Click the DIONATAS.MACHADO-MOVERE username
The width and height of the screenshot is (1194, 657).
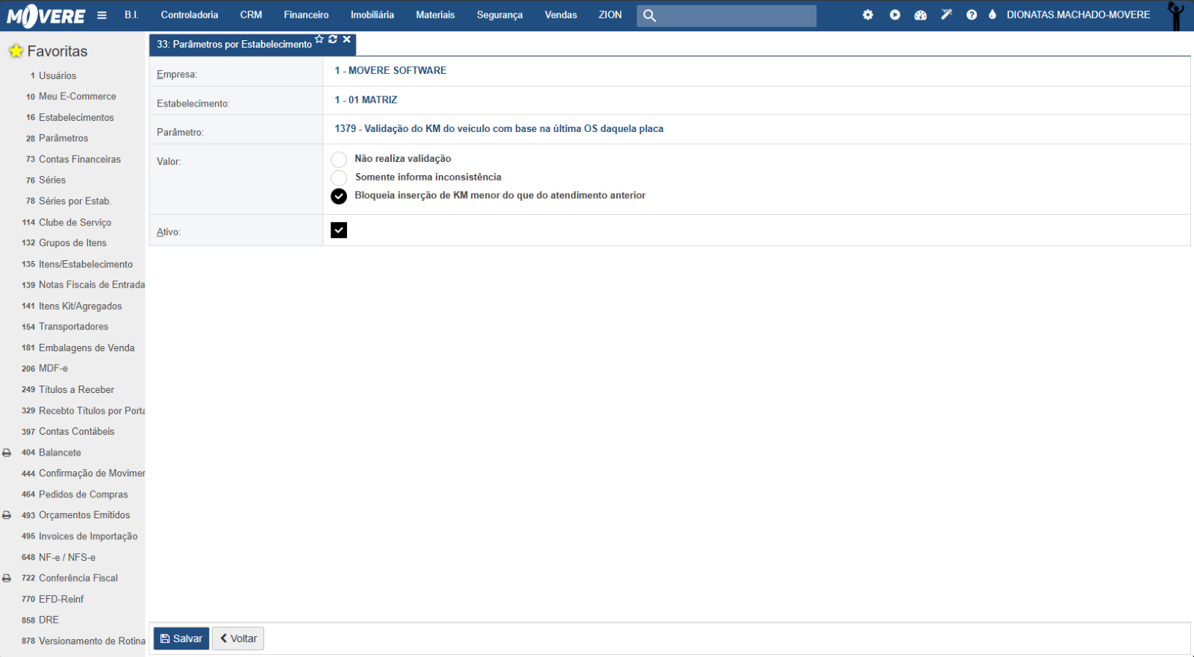pyautogui.click(x=1078, y=15)
